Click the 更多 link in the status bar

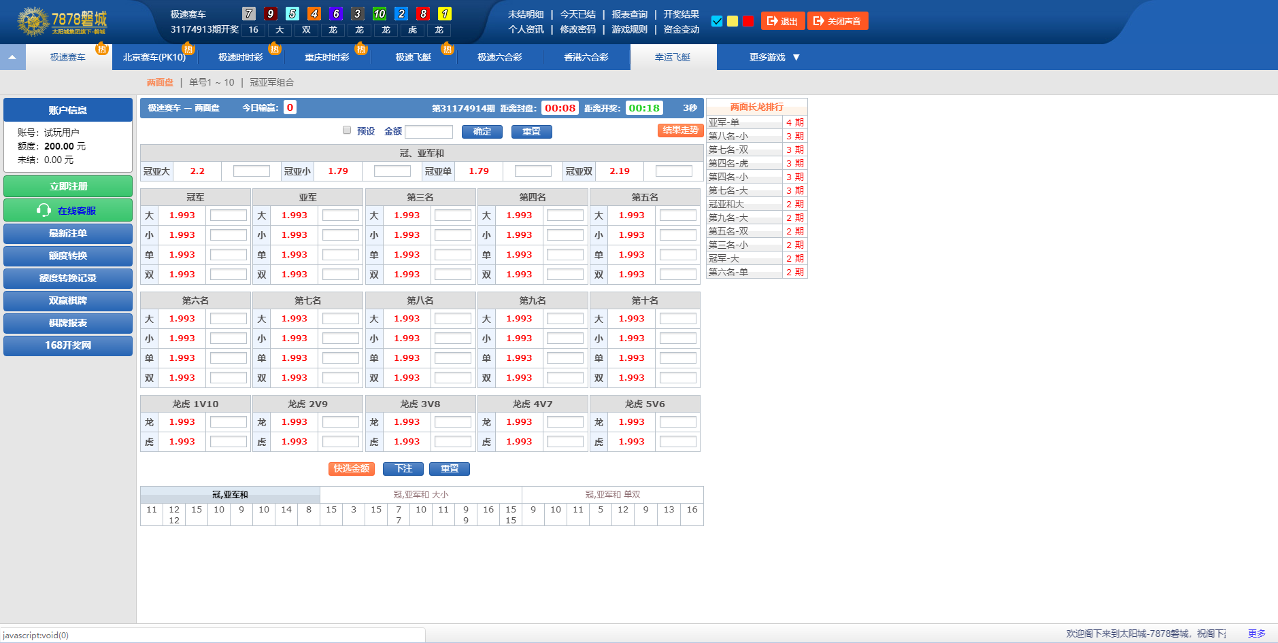tap(1256, 633)
